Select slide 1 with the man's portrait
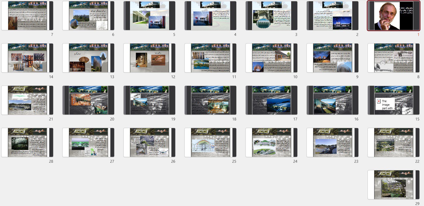 coord(393,16)
